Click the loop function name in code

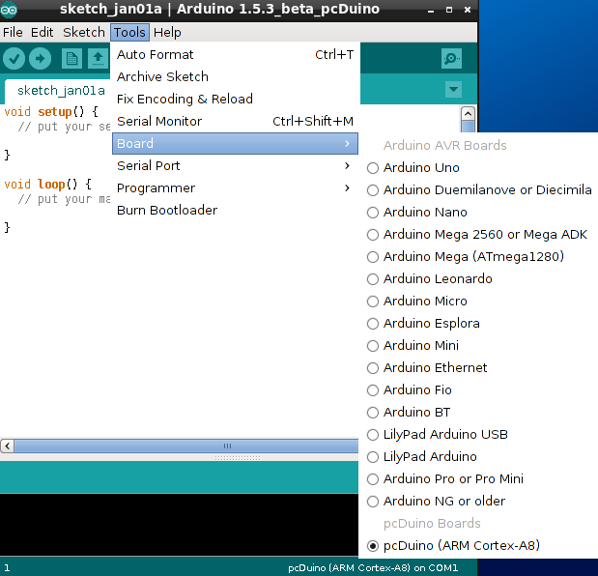point(51,185)
